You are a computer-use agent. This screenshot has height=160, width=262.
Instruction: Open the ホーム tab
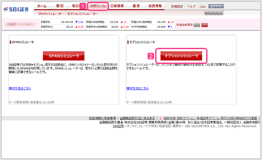coord(42,6)
